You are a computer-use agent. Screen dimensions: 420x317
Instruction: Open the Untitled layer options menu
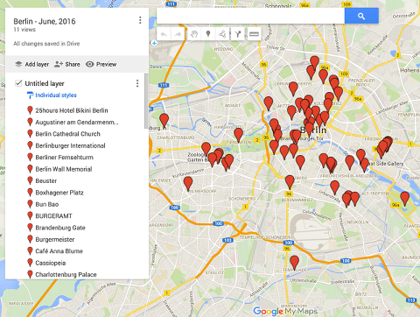click(137, 83)
